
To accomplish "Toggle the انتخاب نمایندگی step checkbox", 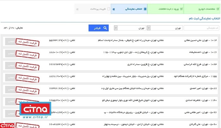I will point(145,9).
